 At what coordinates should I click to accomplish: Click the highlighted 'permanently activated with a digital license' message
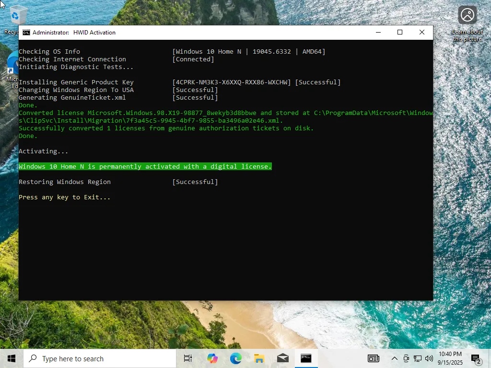coord(145,166)
